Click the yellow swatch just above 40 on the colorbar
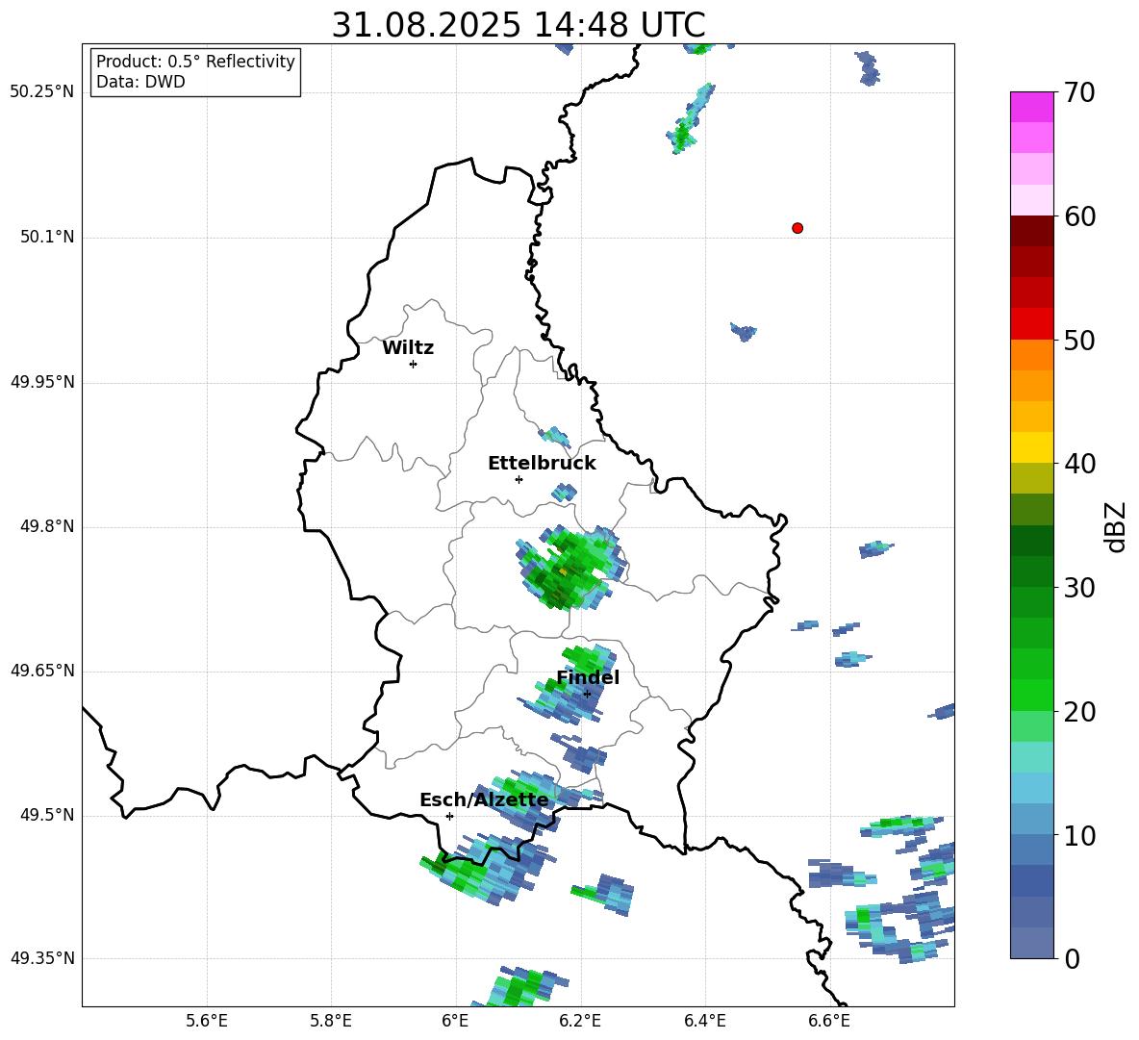 1031,447
